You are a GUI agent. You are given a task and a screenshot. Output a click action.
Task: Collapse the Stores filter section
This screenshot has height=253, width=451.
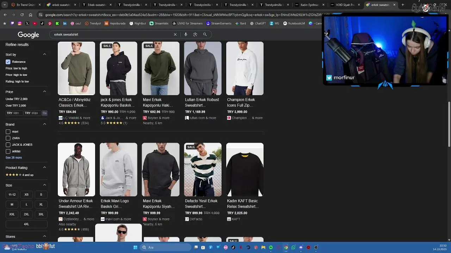coord(44,236)
